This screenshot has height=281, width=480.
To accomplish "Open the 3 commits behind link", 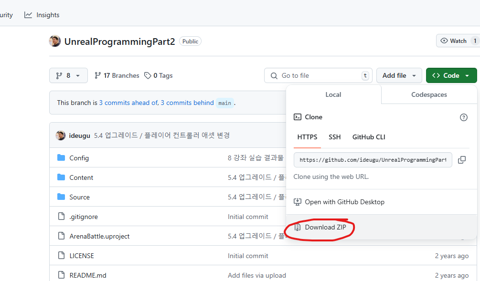I will (x=187, y=103).
